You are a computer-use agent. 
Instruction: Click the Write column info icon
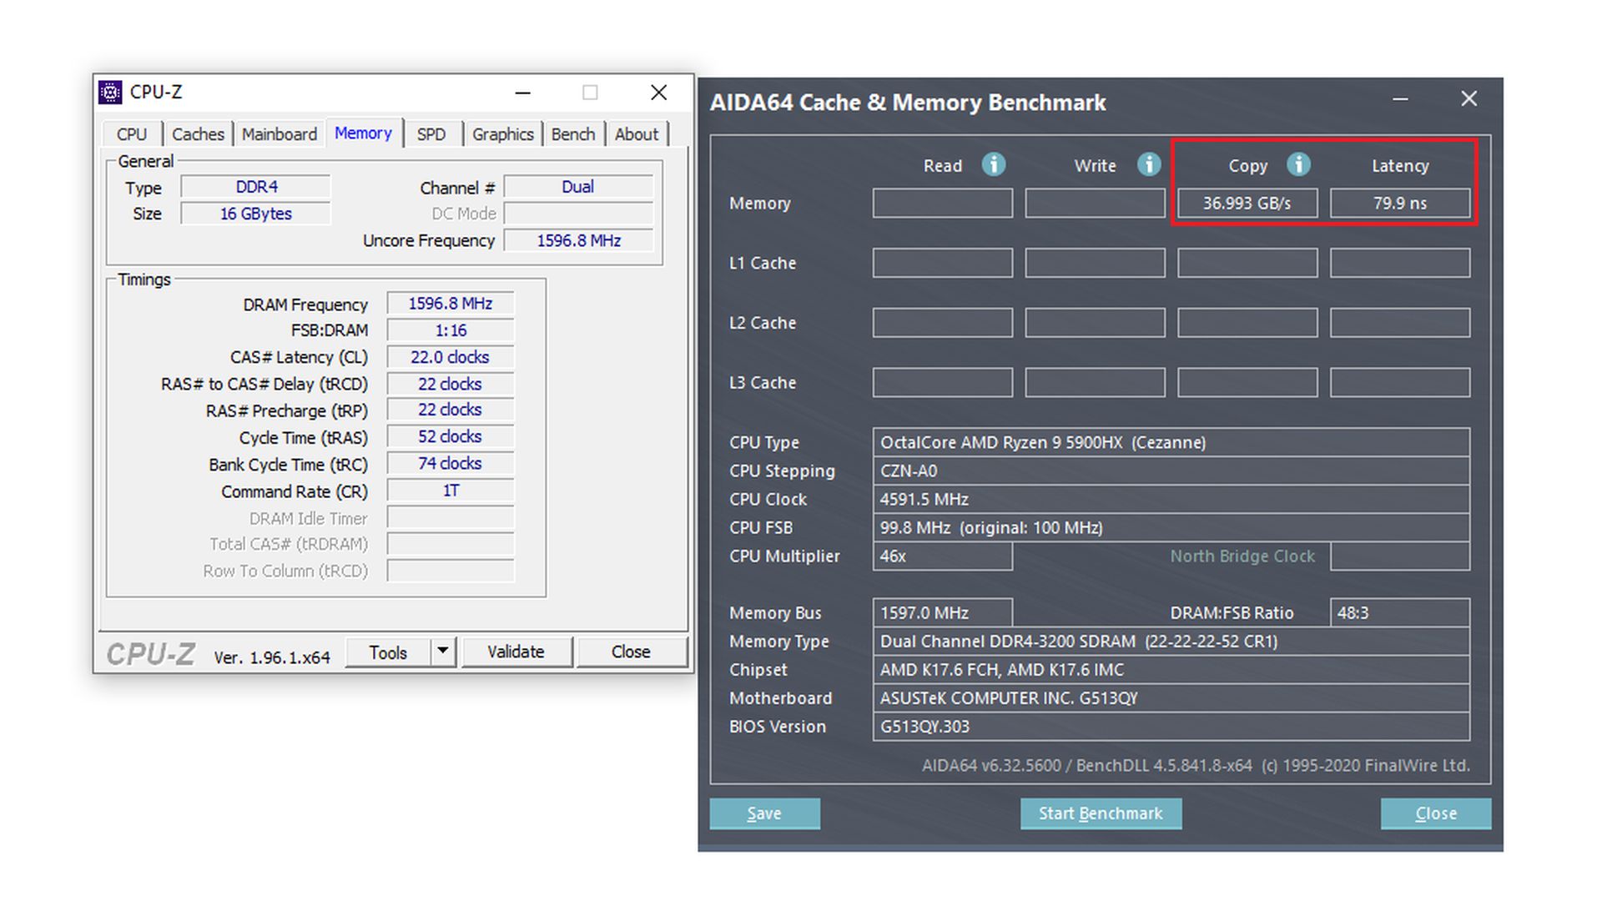point(1149,164)
